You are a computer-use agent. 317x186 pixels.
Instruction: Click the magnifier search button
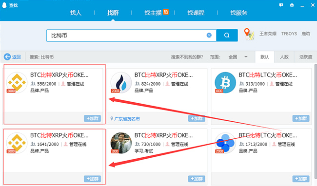(x=227, y=36)
